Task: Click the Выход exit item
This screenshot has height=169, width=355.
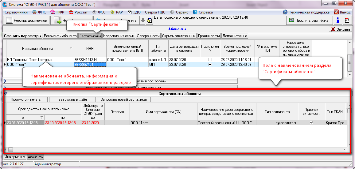Action: pyautogui.click(x=342, y=12)
